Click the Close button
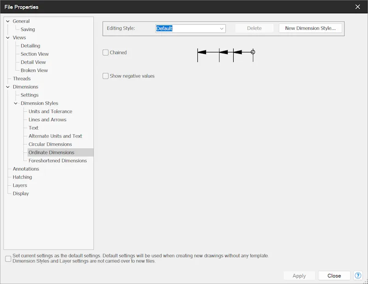 (x=334, y=276)
